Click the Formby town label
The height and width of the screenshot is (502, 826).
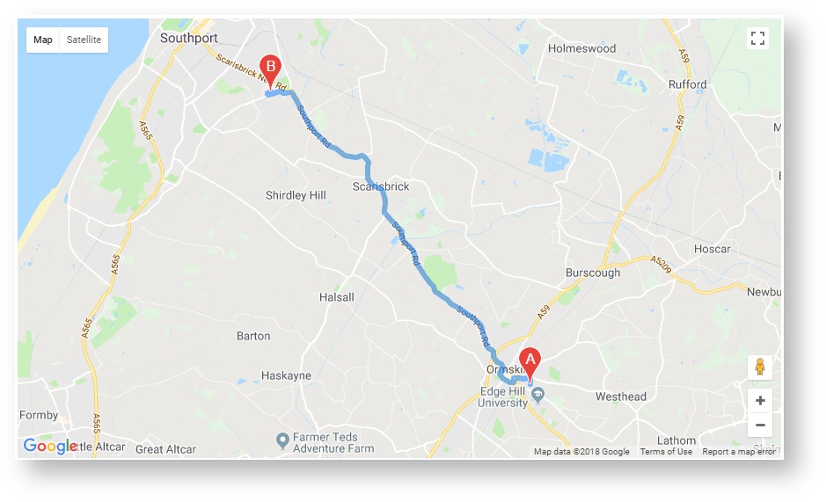tap(39, 415)
